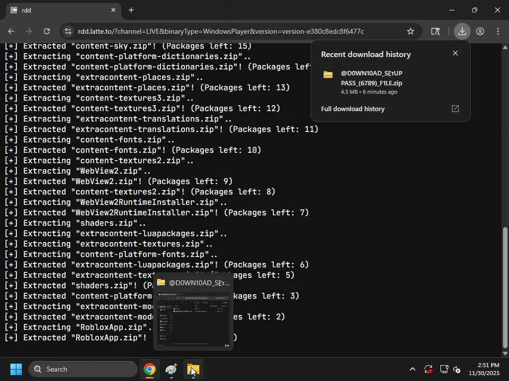Close the rdd tab
This screenshot has height=381, width=509.
113,10
